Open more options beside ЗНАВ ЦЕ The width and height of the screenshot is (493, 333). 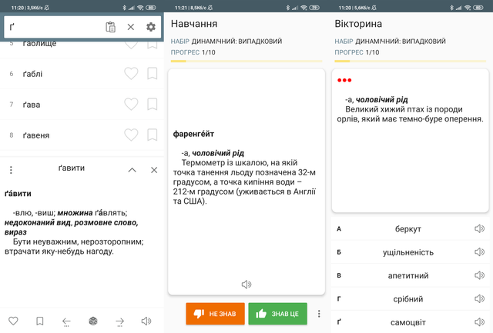click(319, 314)
